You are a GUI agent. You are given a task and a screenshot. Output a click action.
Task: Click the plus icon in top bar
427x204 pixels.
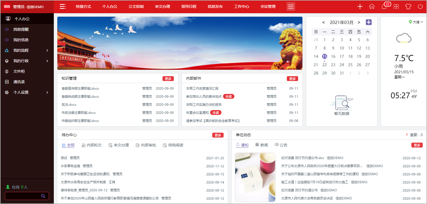[360, 6]
